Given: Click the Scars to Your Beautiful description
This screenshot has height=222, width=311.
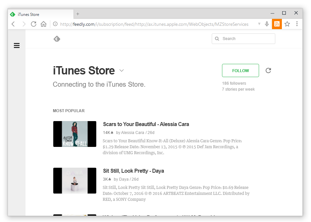Looking at the screenshot, I should (x=172, y=147).
